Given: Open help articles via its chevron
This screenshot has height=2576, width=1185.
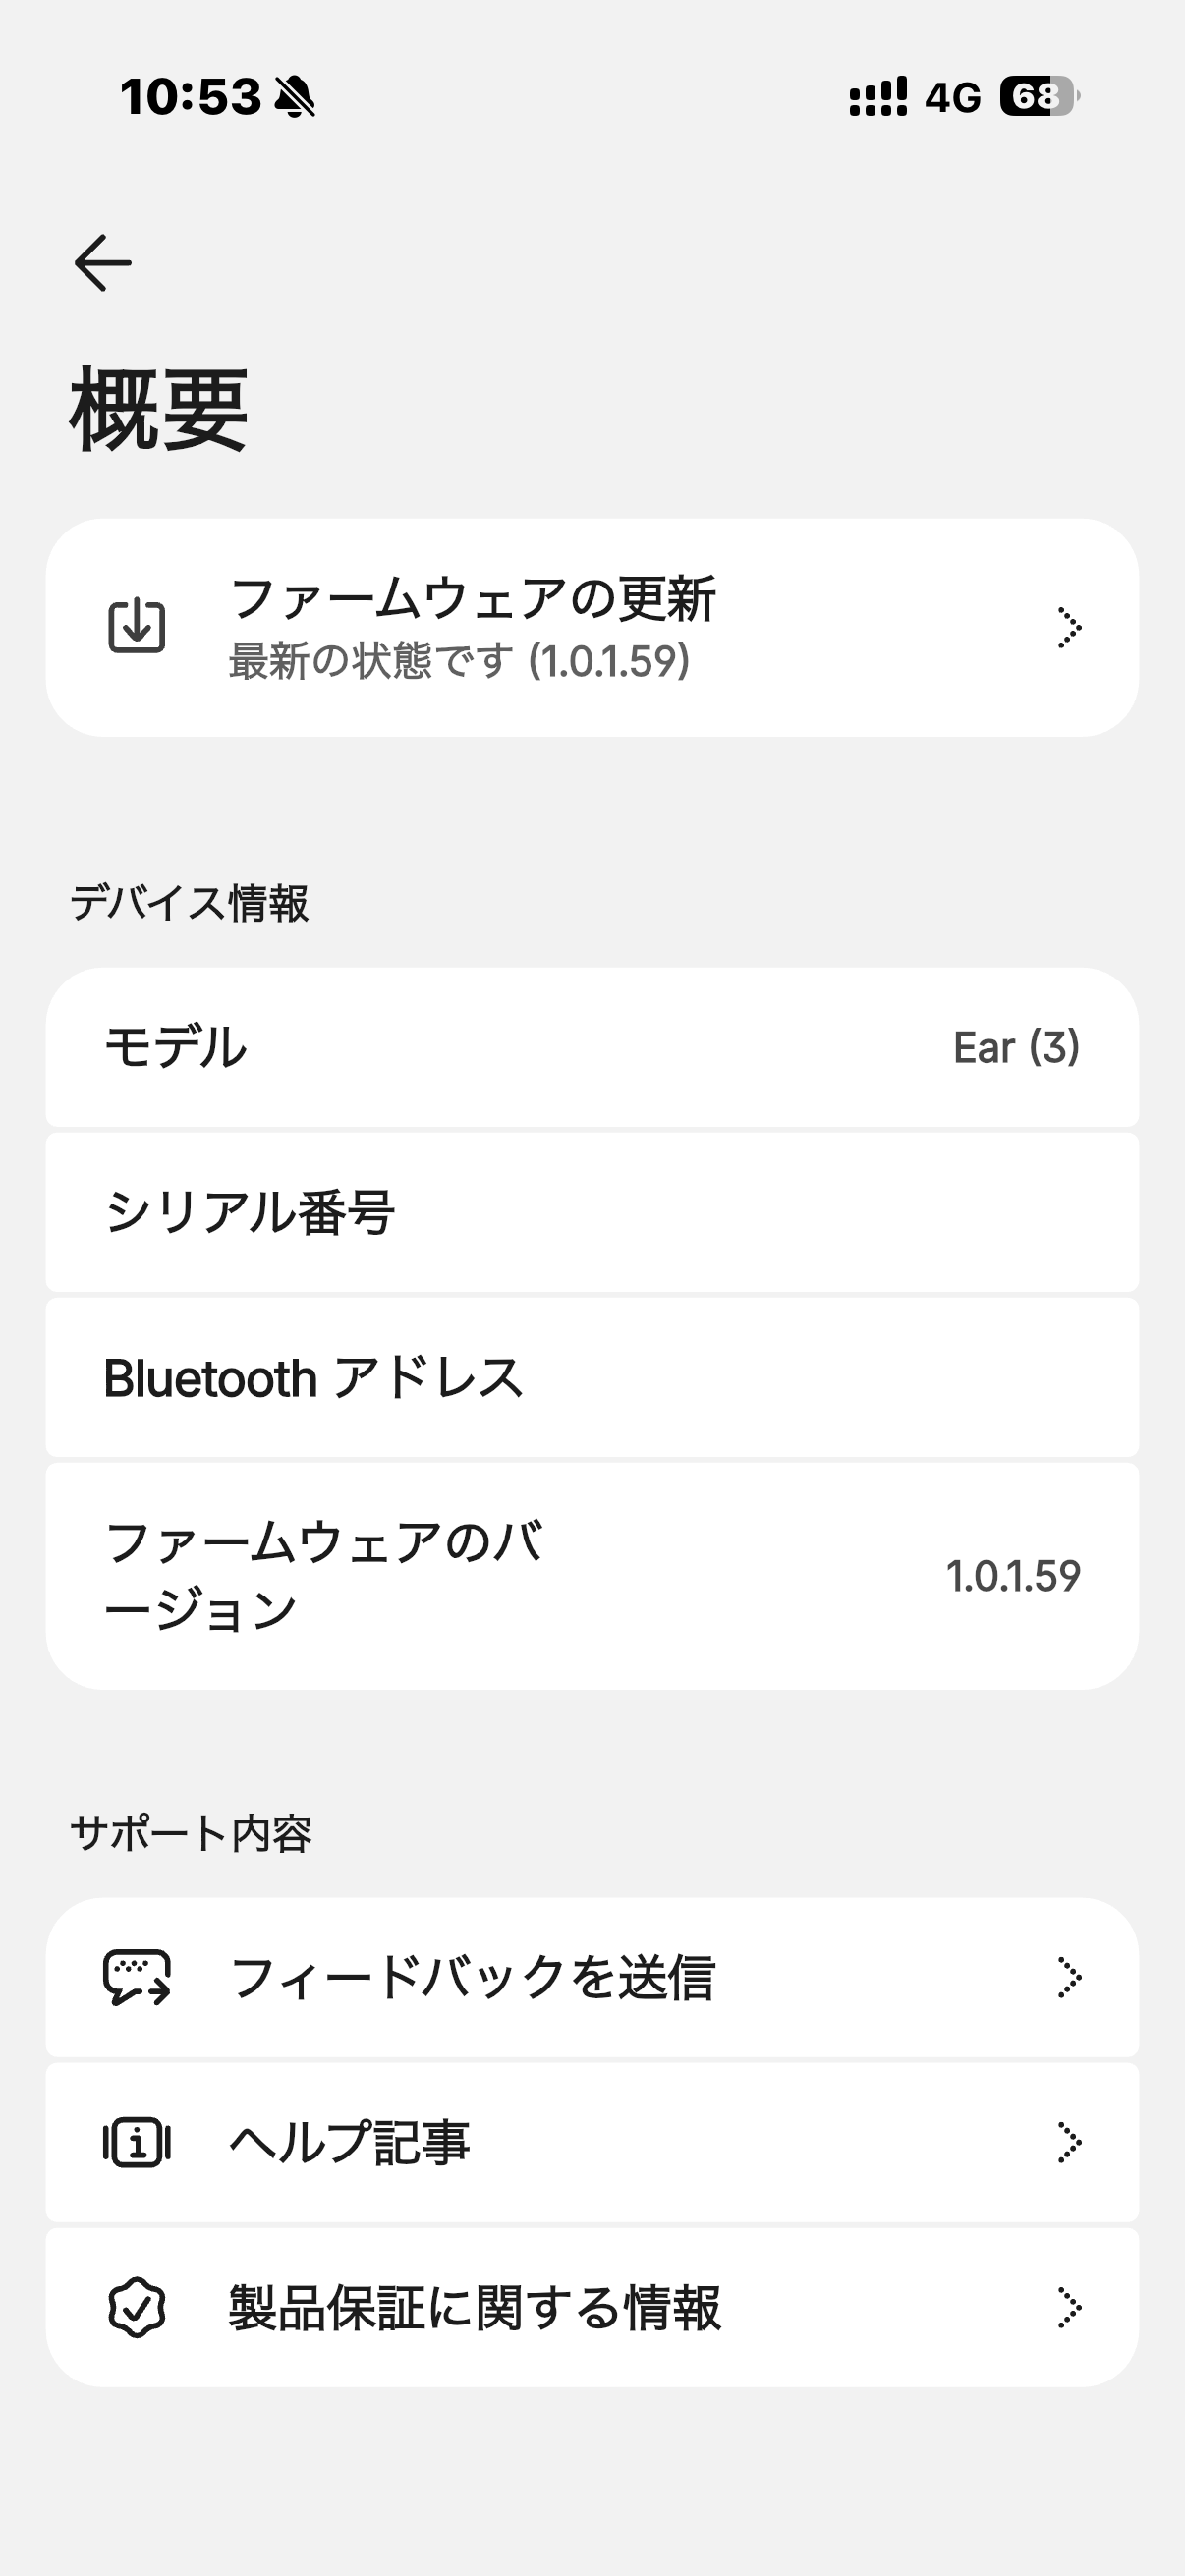Looking at the screenshot, I should pos(1069,2142).
